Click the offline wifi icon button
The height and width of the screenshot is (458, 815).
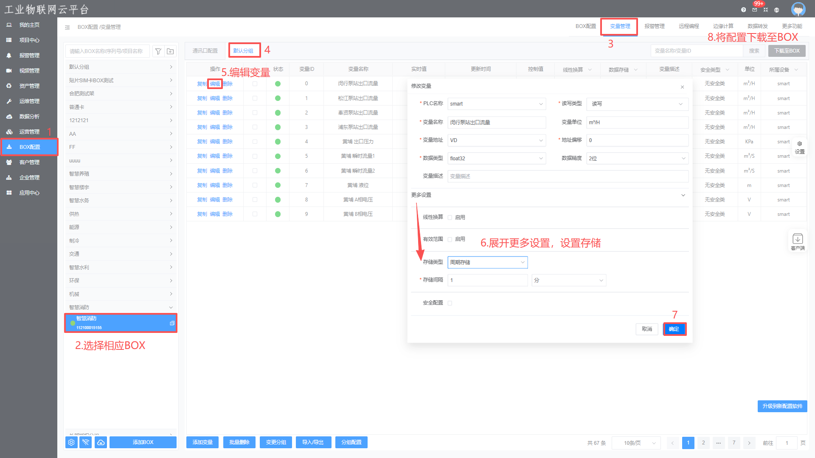click(x=86, y=442)
